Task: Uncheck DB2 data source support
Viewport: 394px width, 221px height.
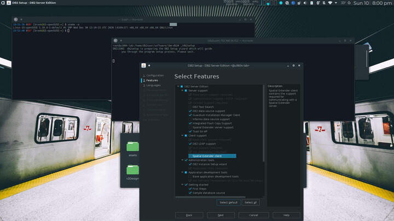Action: pyautogui.click(x=190, y=111)
